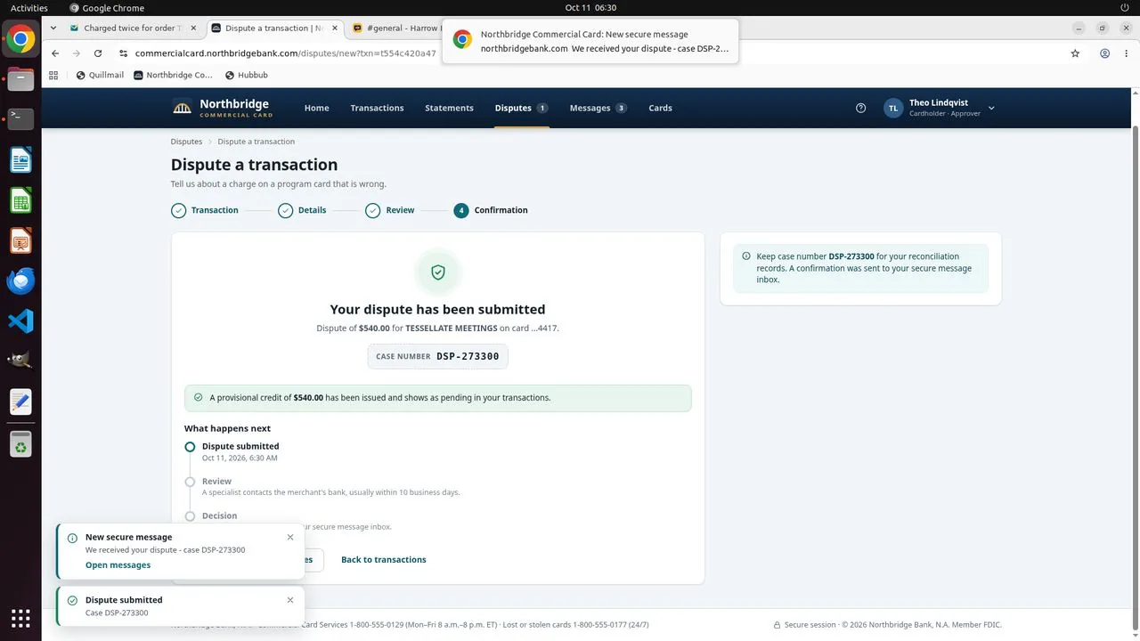Click the Disputes breadcrumb link

186,142
